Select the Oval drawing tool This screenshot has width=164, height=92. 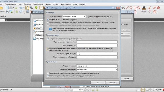[x=131, y=8]
